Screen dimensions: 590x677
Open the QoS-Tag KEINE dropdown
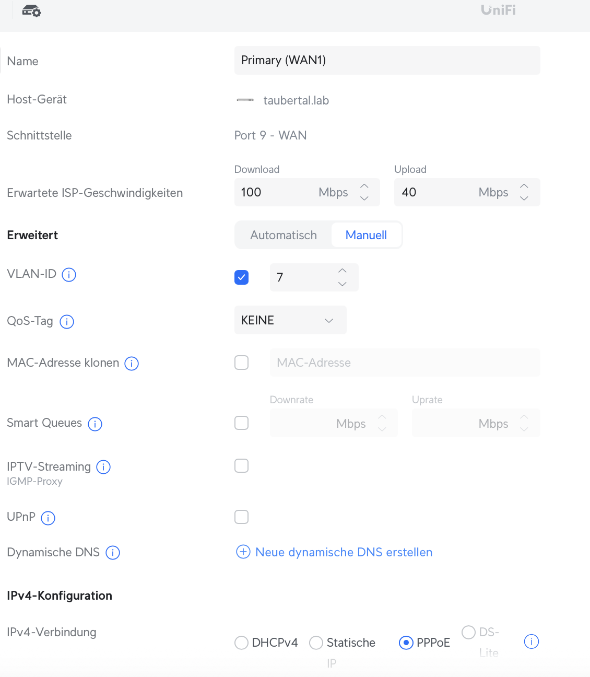(290, 320)
